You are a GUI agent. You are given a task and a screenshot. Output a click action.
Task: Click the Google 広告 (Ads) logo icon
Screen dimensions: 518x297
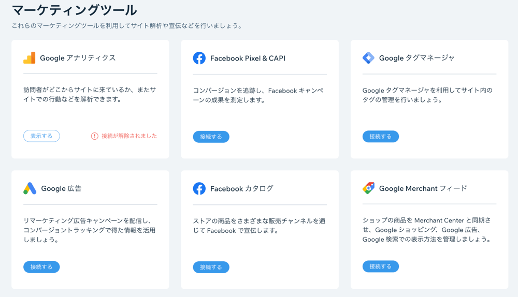[30, 188]
